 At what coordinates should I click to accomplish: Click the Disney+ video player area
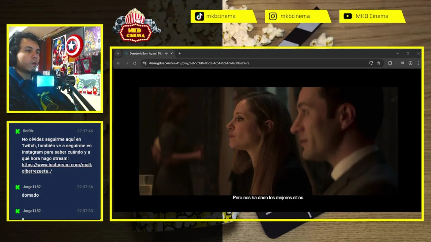[267, 140]
